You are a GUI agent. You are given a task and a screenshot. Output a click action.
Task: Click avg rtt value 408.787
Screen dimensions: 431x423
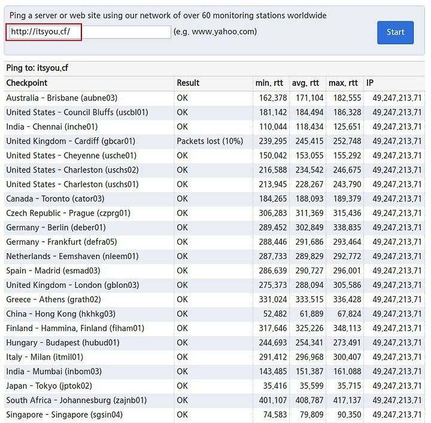[x=309, y=400]
